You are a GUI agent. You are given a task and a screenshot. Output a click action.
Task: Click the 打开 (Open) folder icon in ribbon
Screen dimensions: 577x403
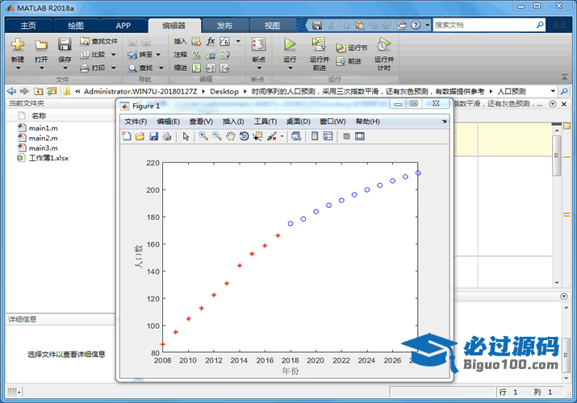coord(41,45)
